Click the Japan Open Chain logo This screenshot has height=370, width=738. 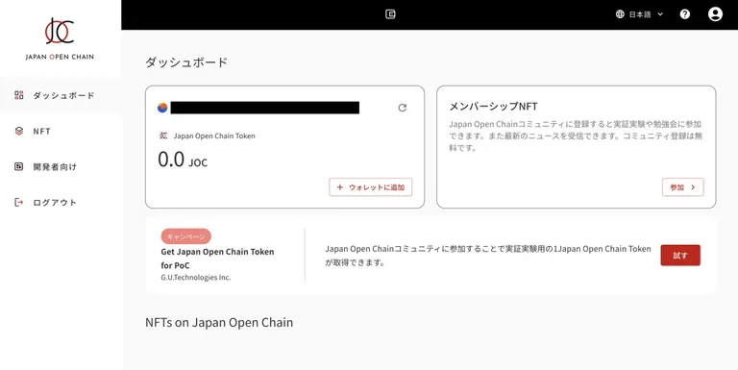tap(60, 38)
